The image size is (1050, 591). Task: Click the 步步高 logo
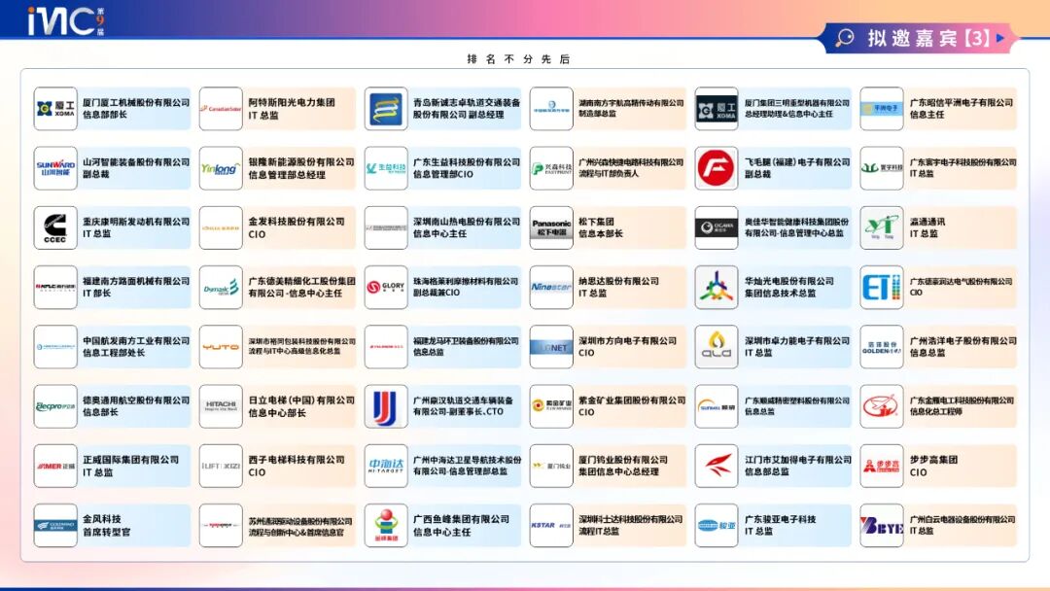click(x=881, y=466)
